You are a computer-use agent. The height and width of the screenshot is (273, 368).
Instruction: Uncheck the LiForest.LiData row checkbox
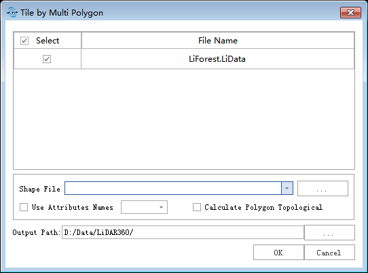point(47,59)
